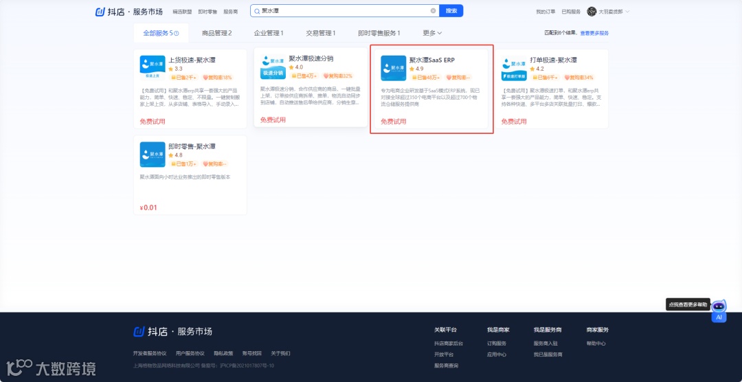Viewport: 742px width, 382px height.
Task: Open the 聚水潭SaaS ERP card title
Action: tap(431, 60)
